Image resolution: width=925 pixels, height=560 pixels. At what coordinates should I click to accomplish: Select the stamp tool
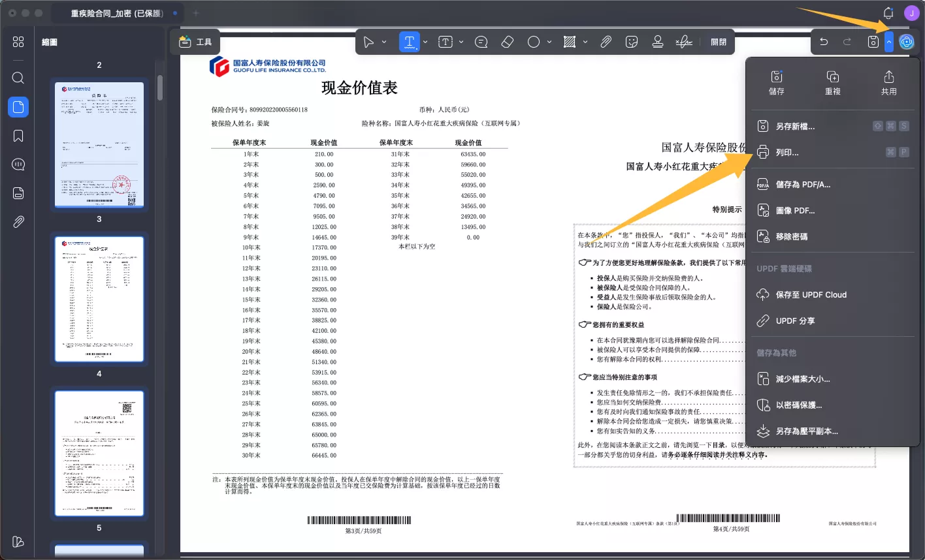pyautogui.click(x=658, y=42)
